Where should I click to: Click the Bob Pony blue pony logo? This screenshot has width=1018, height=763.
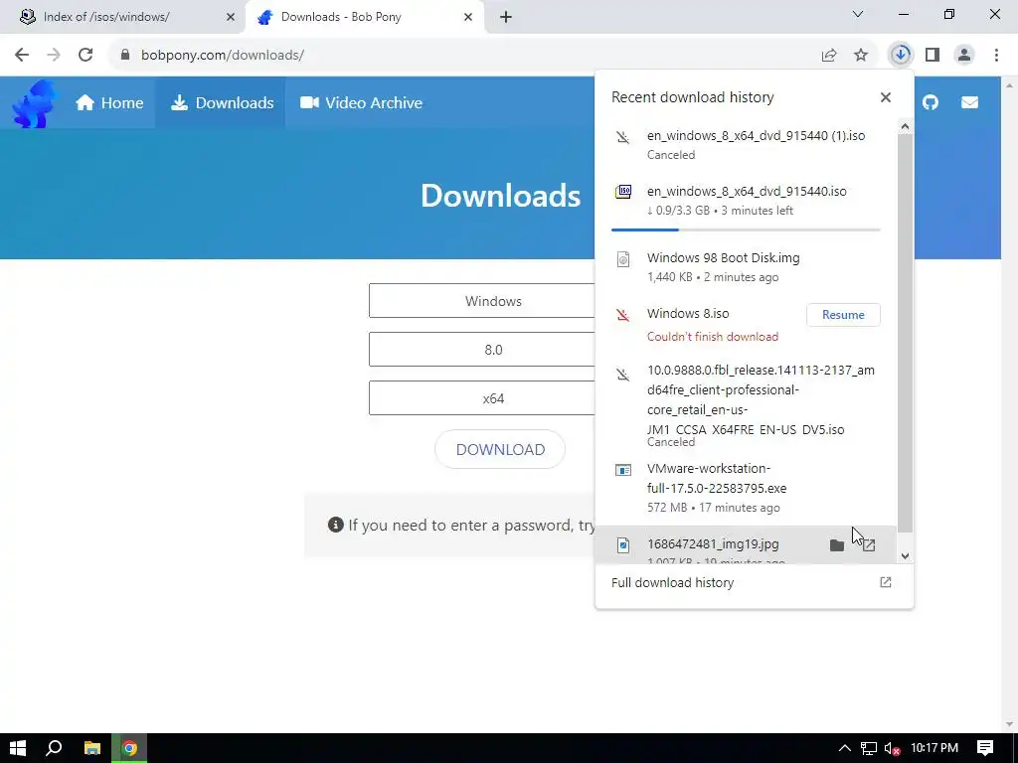tap(35, 103)
